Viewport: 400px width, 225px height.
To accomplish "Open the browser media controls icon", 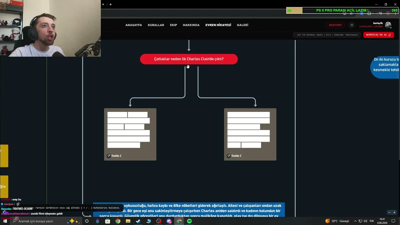I will [380, 13].
